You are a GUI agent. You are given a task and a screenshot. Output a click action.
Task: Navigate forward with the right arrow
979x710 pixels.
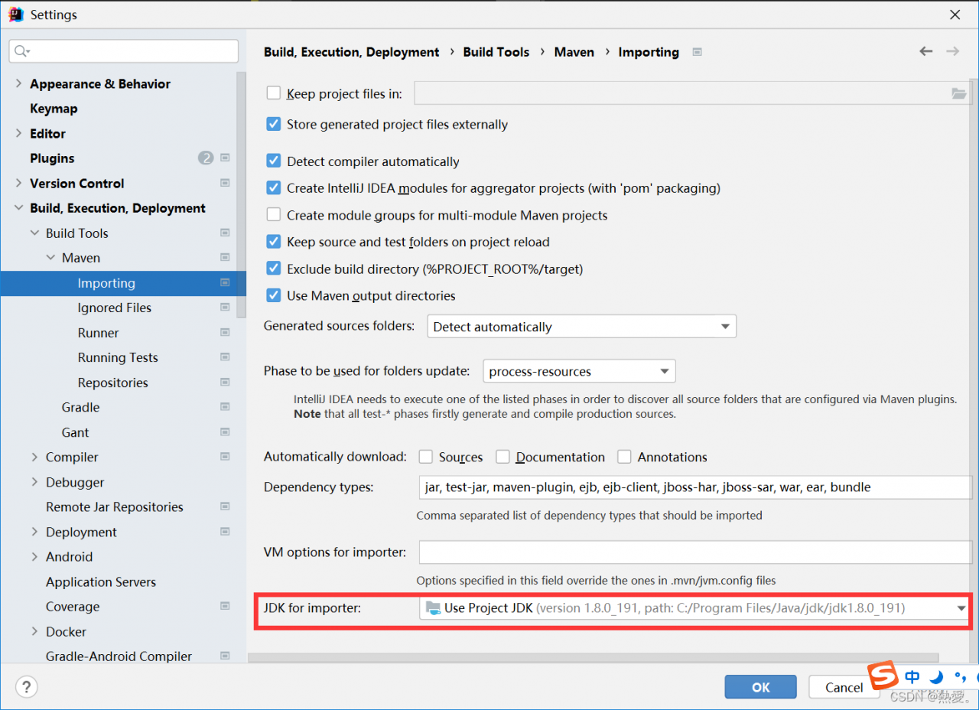(x=953, y=51)
